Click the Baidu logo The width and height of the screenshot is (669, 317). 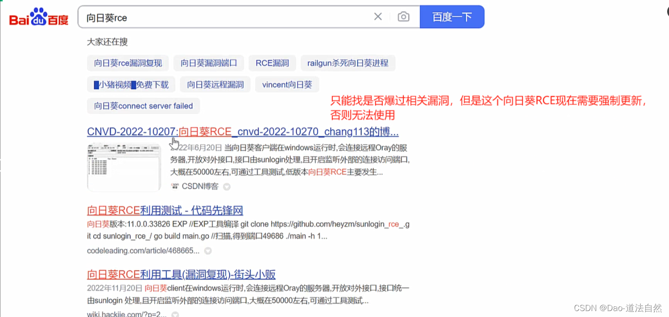39,17
